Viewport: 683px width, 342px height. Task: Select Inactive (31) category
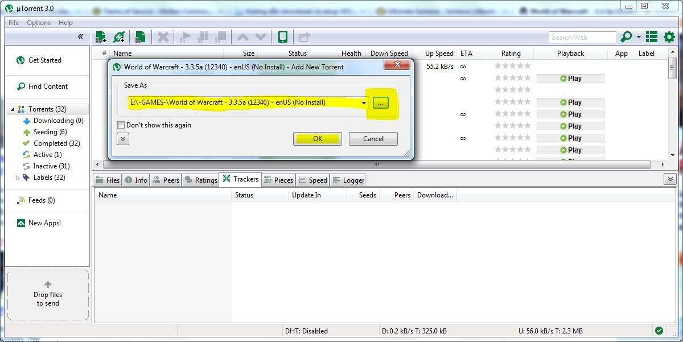coord(46,166)
